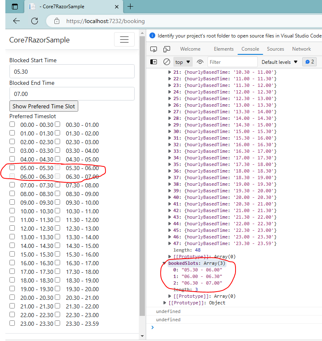The image size is (322, 341).
Task: Switch to the Elements tab
Action: tap(224, 49)
